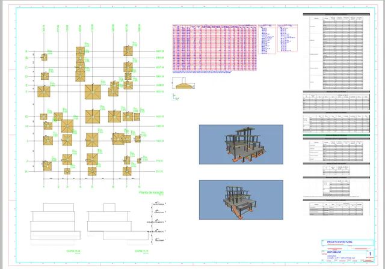385x269 pixels.
Task: Select the footing at grid G column 5
Action: (x=93, y=116)
